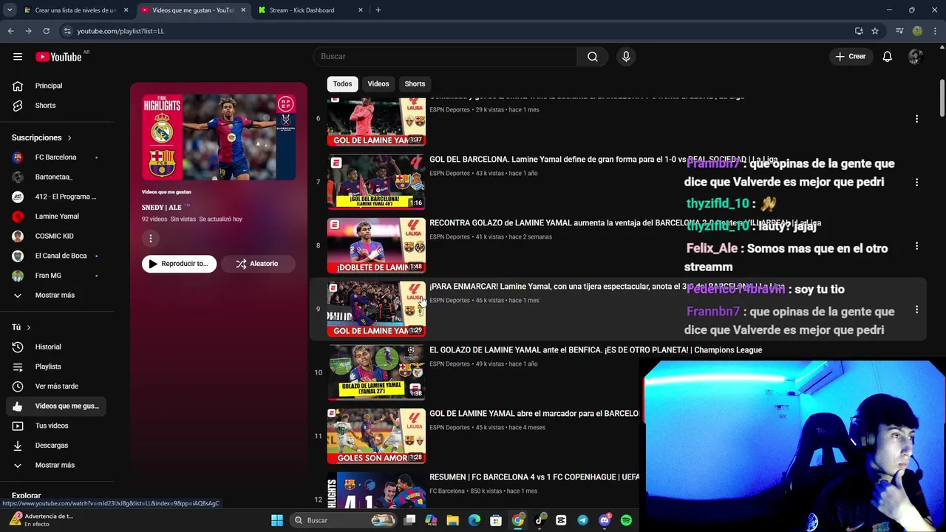Open File Explorer from the taskbar

pyautogui.click(x=452, y=520)
